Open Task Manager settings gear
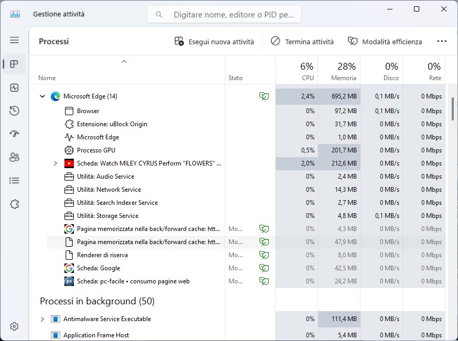The height and width of the screenshot is (341, 458). point(14,326)
